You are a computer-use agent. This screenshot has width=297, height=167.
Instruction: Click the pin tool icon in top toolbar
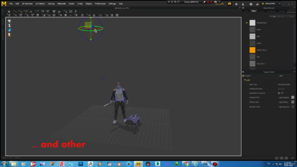pos(76,11)
